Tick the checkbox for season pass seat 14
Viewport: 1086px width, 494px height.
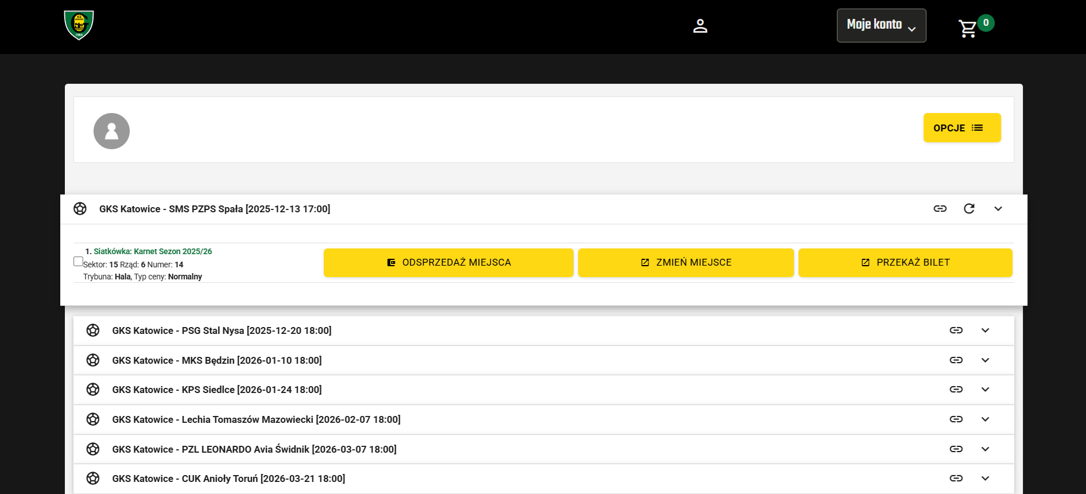[79, 262]
